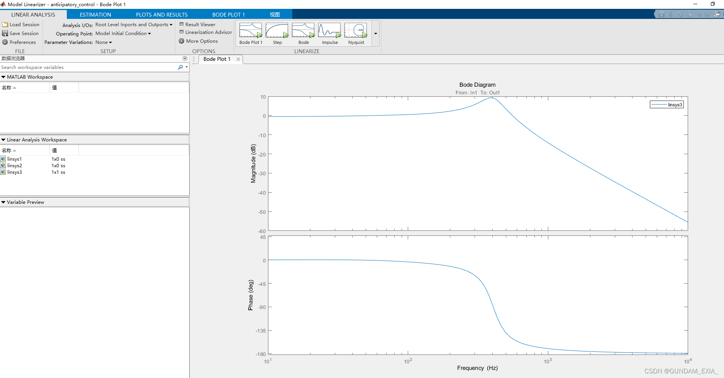
Task: Click the Undo icon in the quick access toolbar
Action: pyautogui.click(x=699, y=13)
